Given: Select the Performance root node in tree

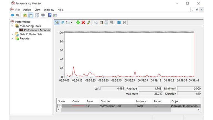Looking at the screenshot, I should pyautogui.click(x=23, y=22).
